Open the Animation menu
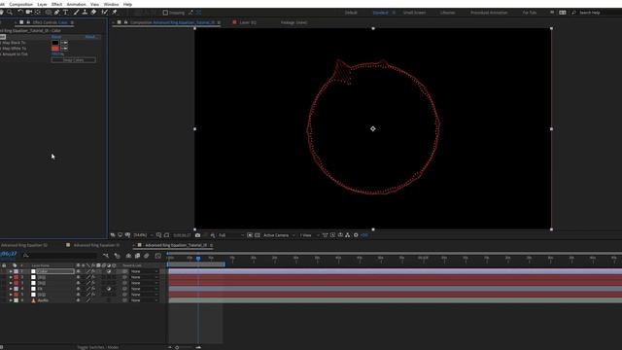Screen dimensions: 622x350 point(76,4)
